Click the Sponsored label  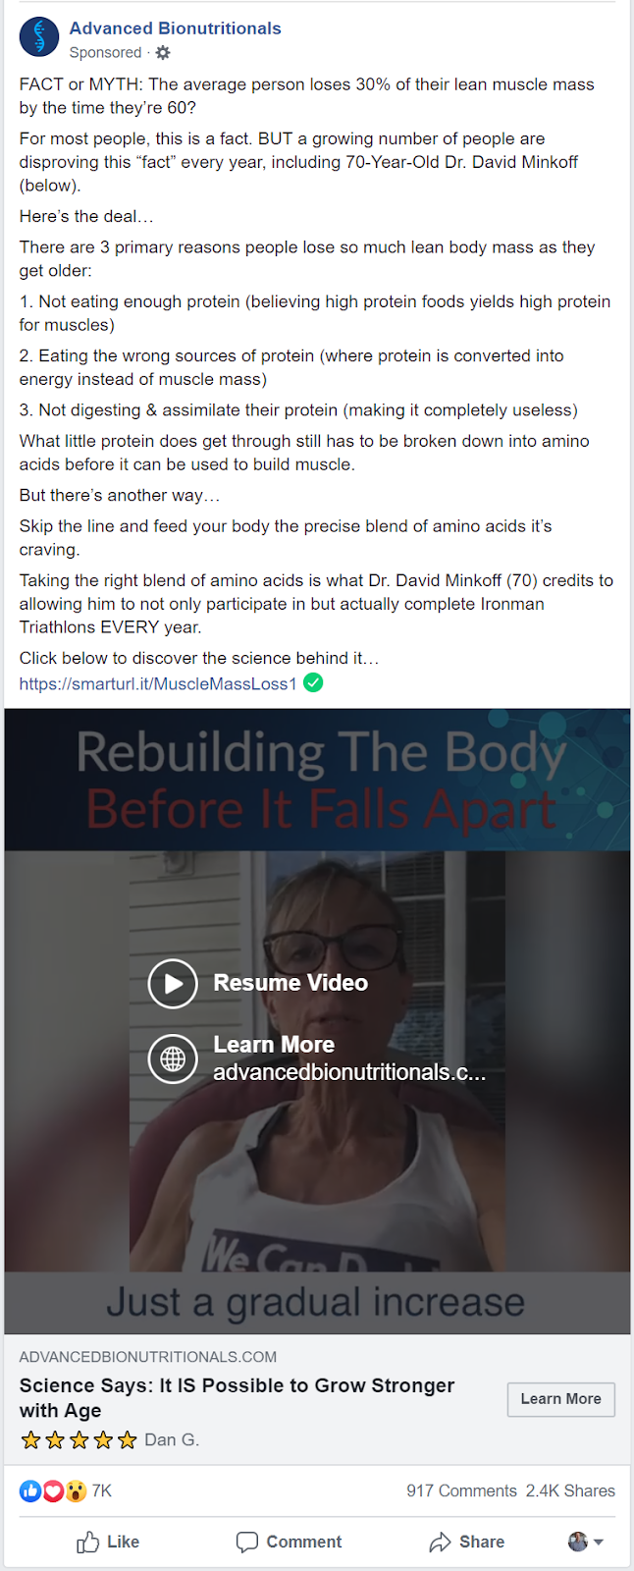105,53
